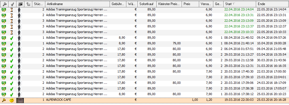Click the picture icon column header
The image size is (289, 105).
20,4
